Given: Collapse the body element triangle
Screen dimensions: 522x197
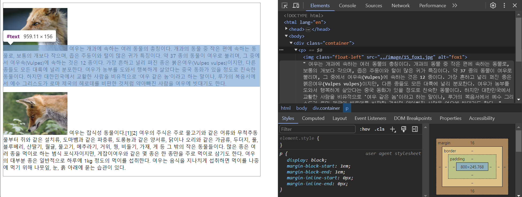Looking at the screenshot, I should [286, 36].
